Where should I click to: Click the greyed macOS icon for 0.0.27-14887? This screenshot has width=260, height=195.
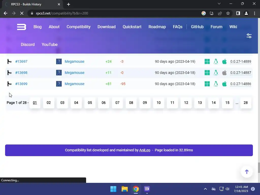click(x=224, y=73)
